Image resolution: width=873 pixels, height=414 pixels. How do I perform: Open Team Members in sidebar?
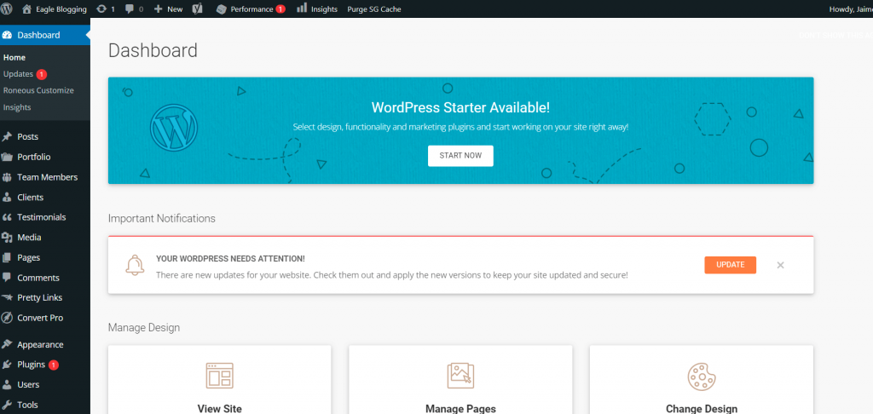tap(48, 177)
